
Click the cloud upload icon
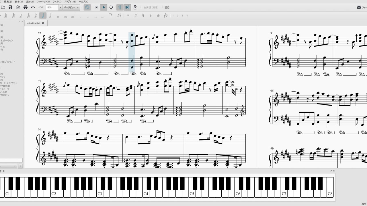pos(18,7)
